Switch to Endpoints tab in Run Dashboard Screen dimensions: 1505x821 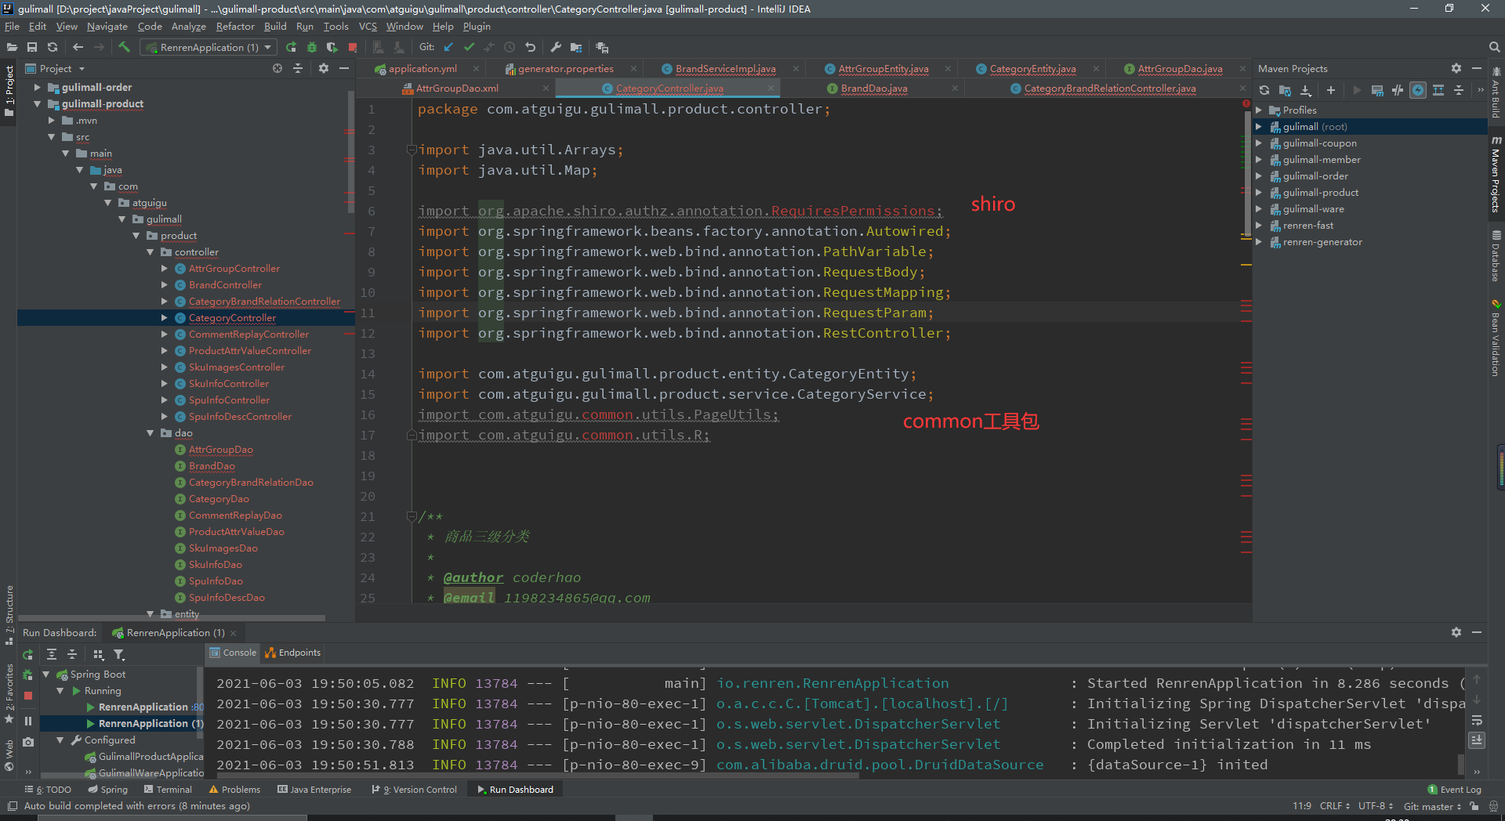point(292,652)
